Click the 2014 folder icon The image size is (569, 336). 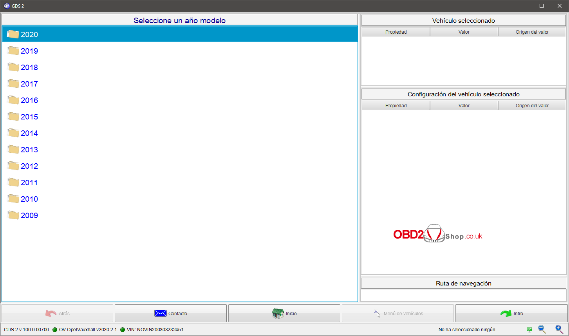(x=13, y=133)
